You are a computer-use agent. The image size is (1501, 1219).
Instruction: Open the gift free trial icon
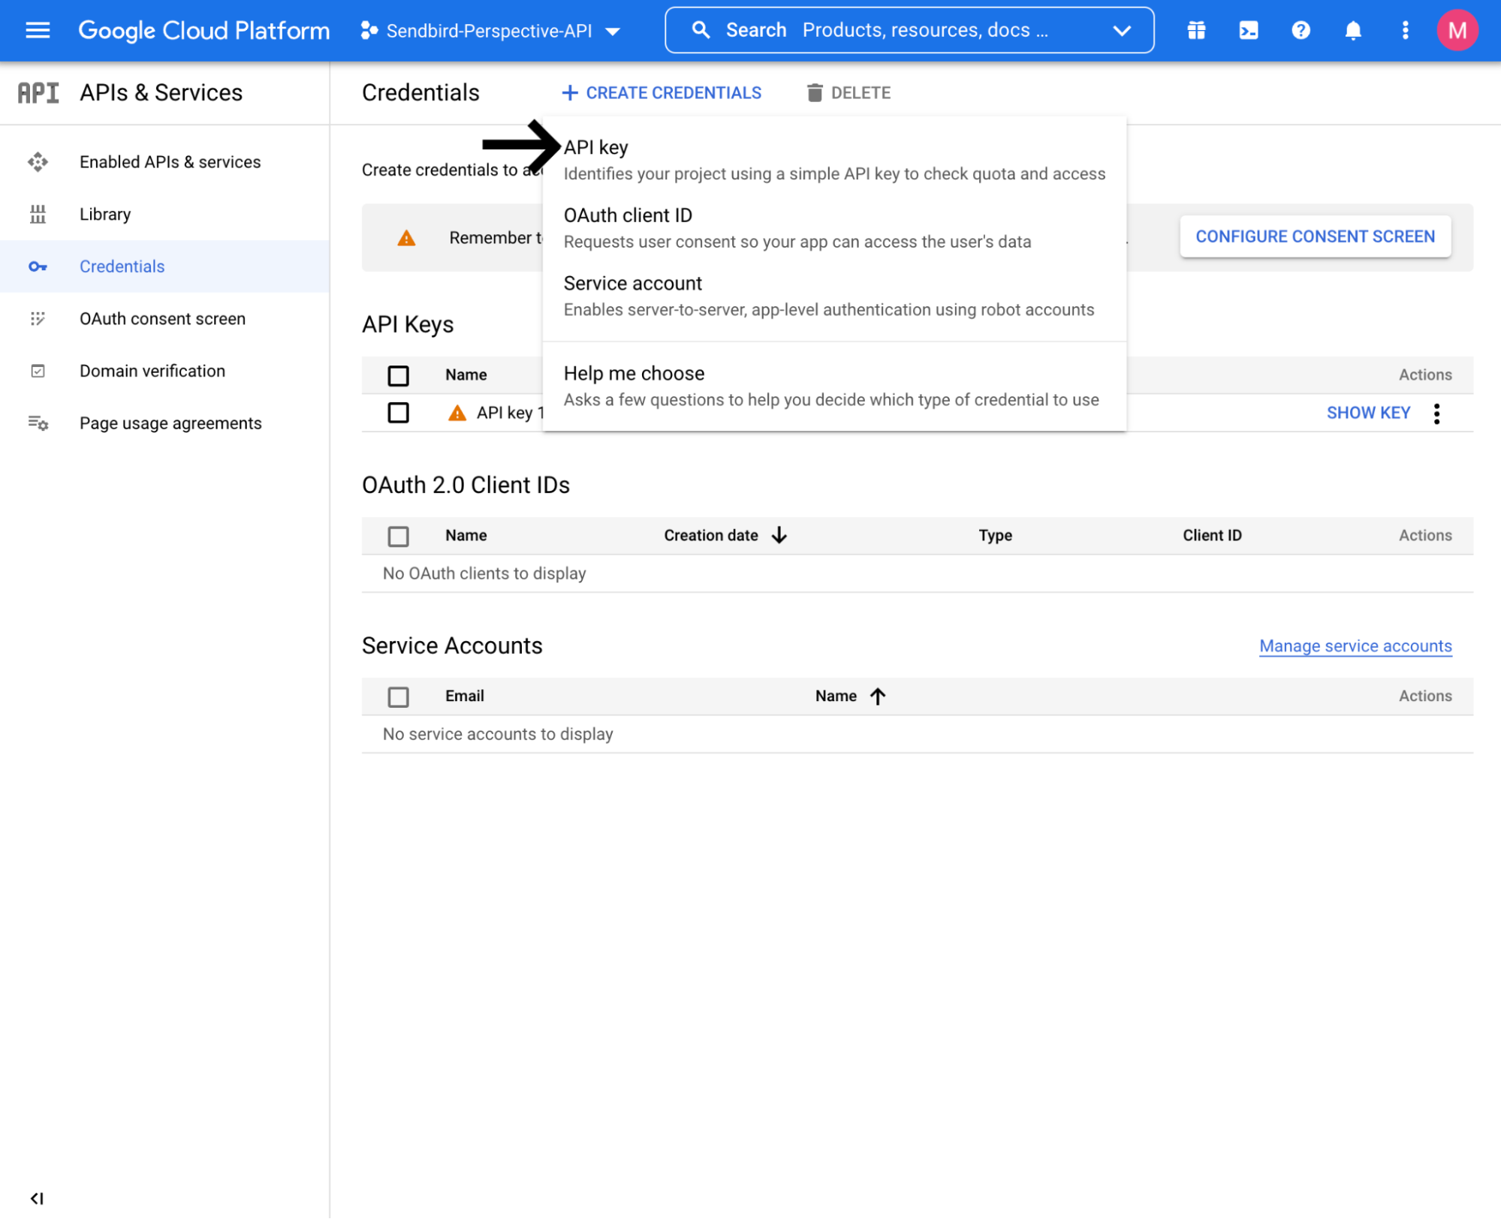click(1196, 30)
